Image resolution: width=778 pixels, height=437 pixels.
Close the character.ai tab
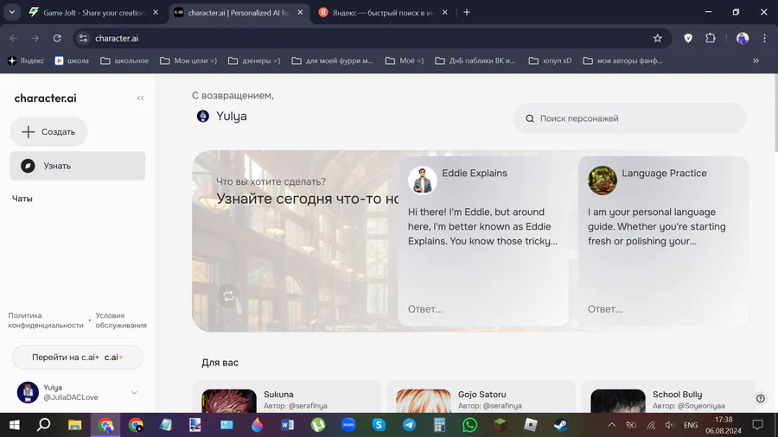300,12
